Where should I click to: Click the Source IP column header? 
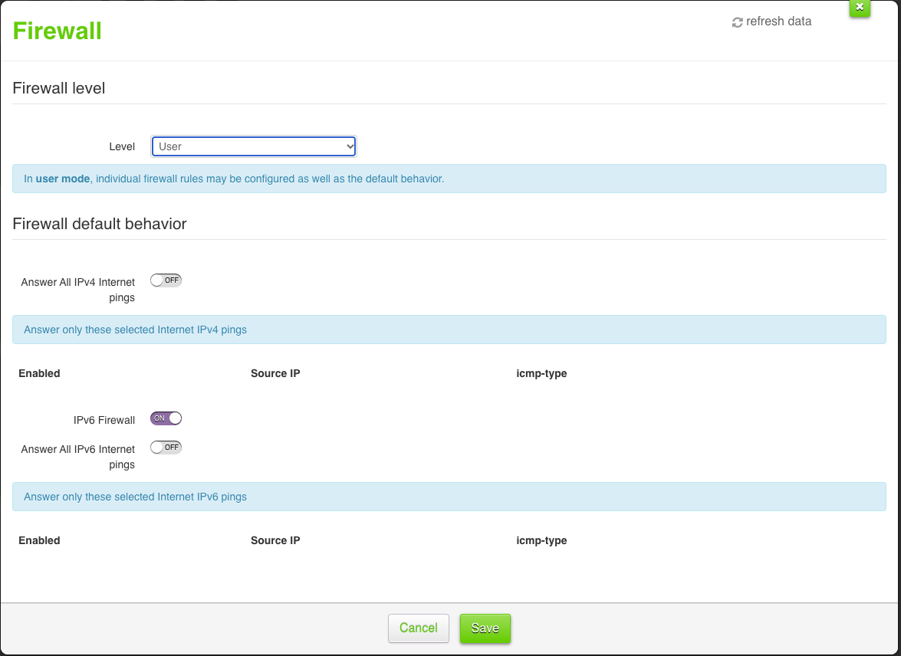tap(275, 373)
